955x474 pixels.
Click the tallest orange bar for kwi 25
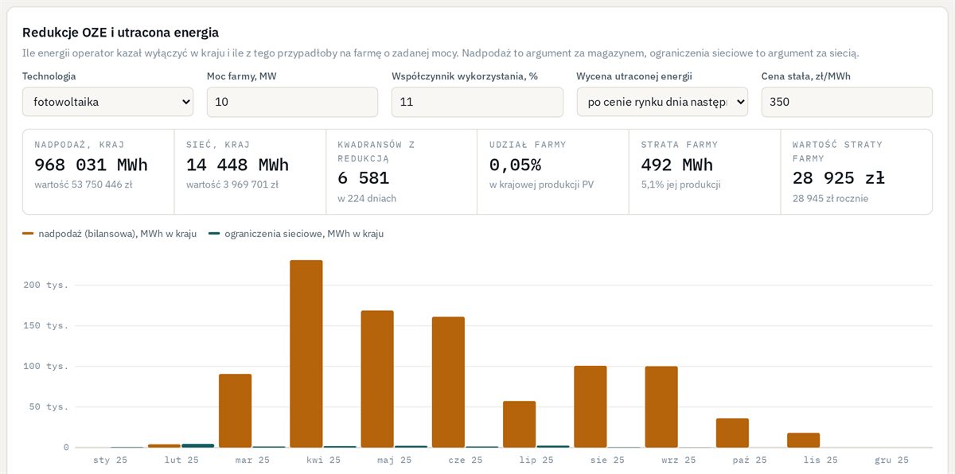[x=306, y=354]
